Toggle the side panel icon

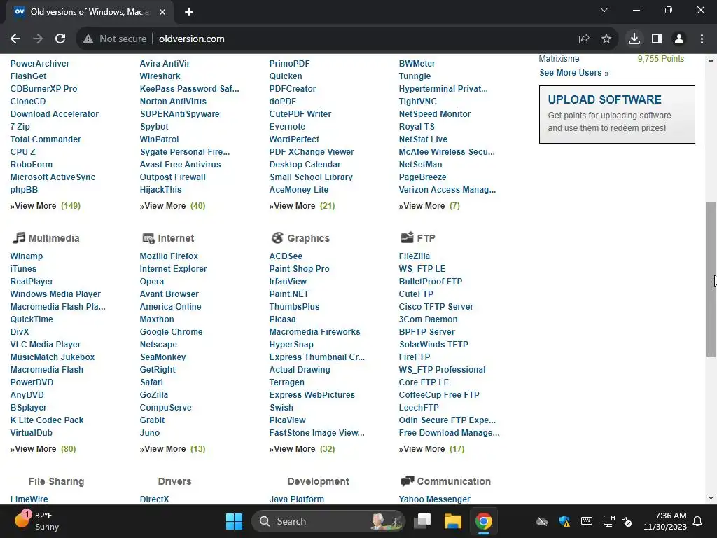pos(657,39)
